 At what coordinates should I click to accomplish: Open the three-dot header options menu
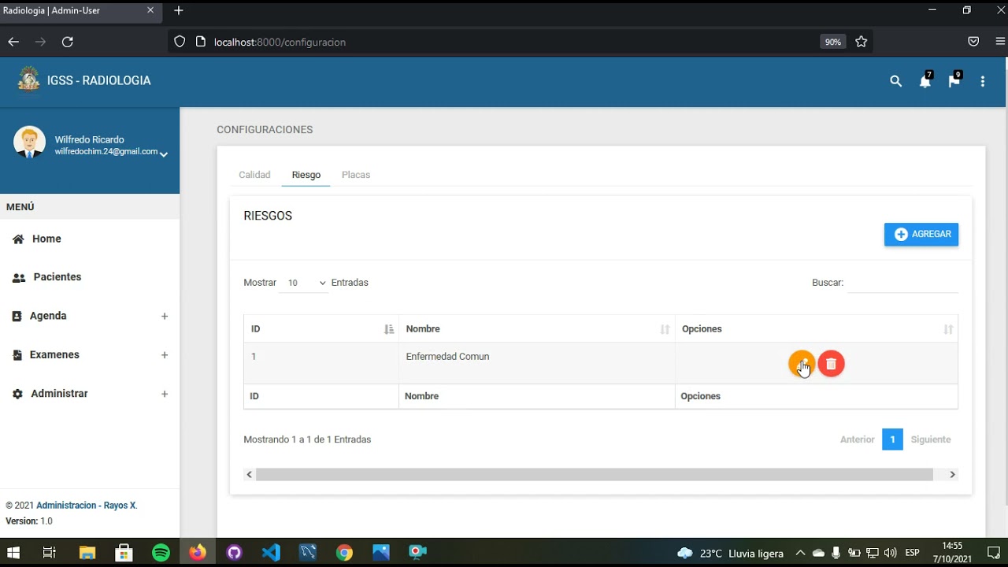(983, 81)
